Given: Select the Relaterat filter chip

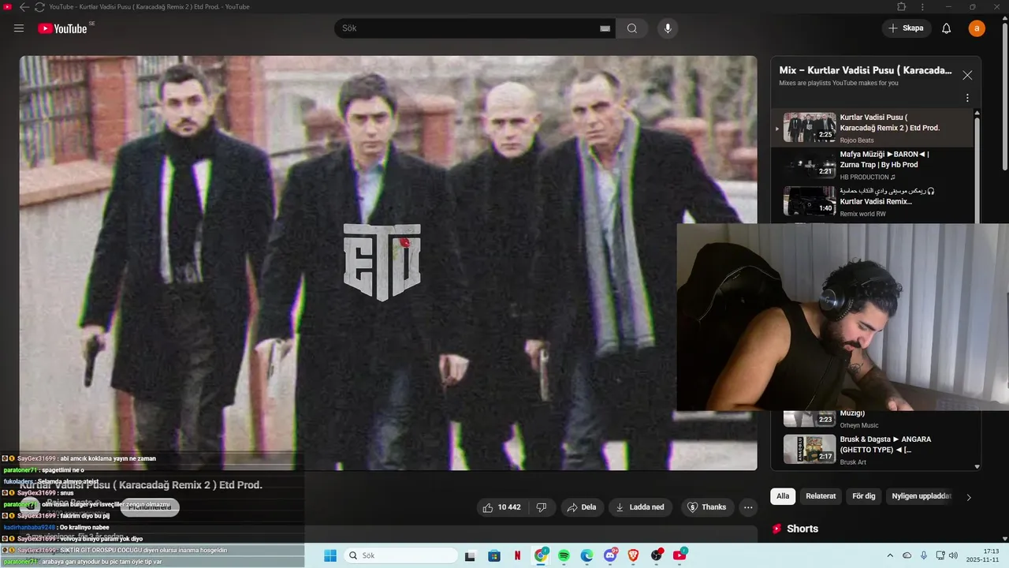Looking at the screenshot, I should click(x=821, y=496).
